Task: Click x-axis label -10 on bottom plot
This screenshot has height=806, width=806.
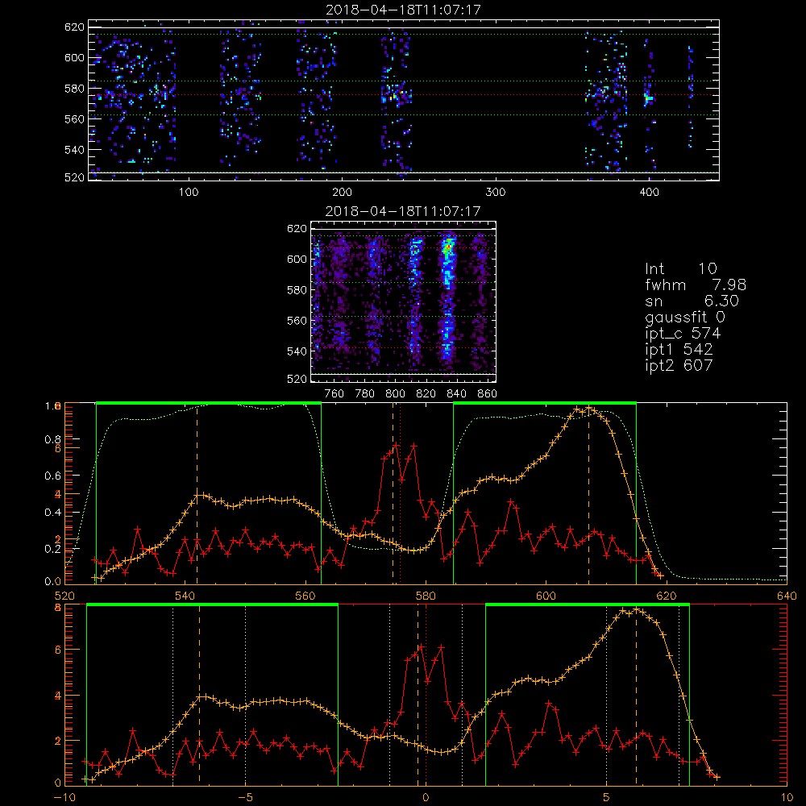Action: (64, 797)
